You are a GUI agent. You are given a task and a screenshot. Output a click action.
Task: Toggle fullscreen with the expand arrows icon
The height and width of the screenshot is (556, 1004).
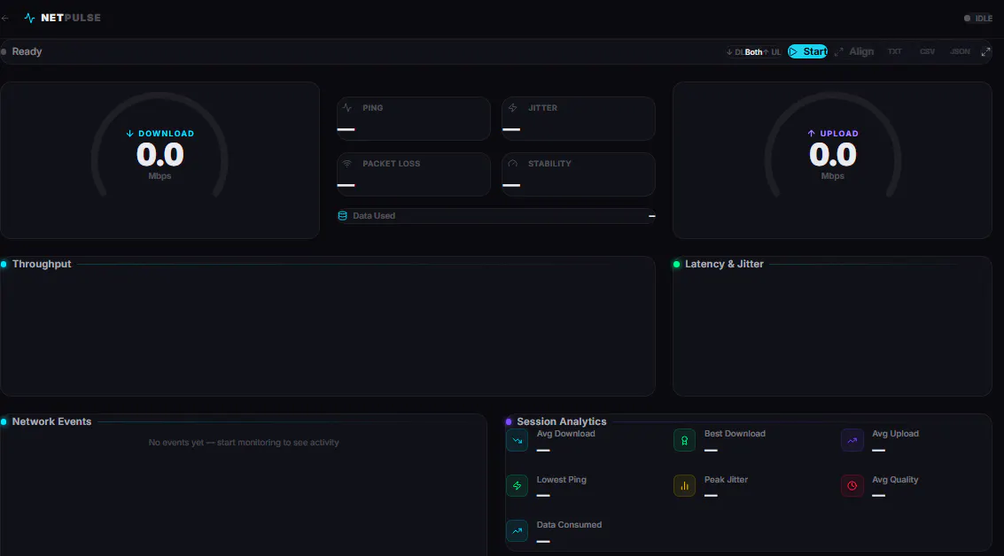click(985, 52)
